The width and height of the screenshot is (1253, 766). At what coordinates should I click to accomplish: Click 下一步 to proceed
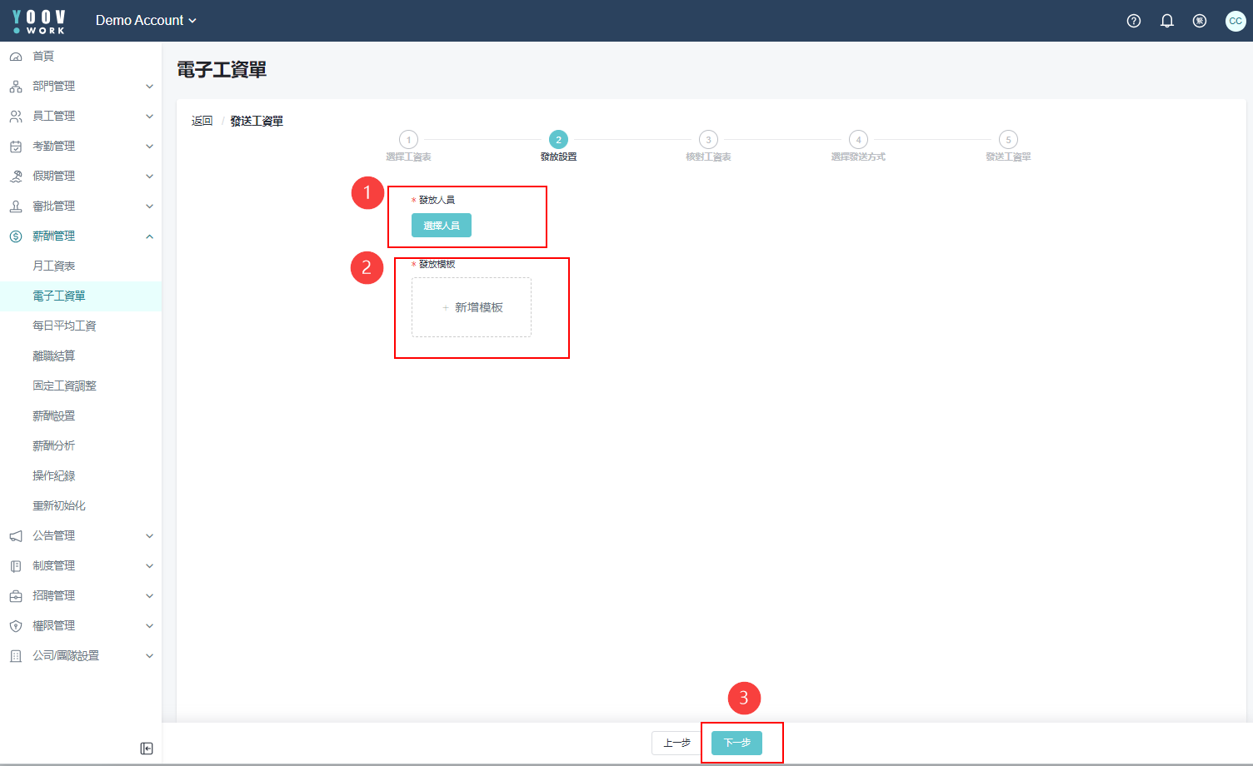[736, 743]
